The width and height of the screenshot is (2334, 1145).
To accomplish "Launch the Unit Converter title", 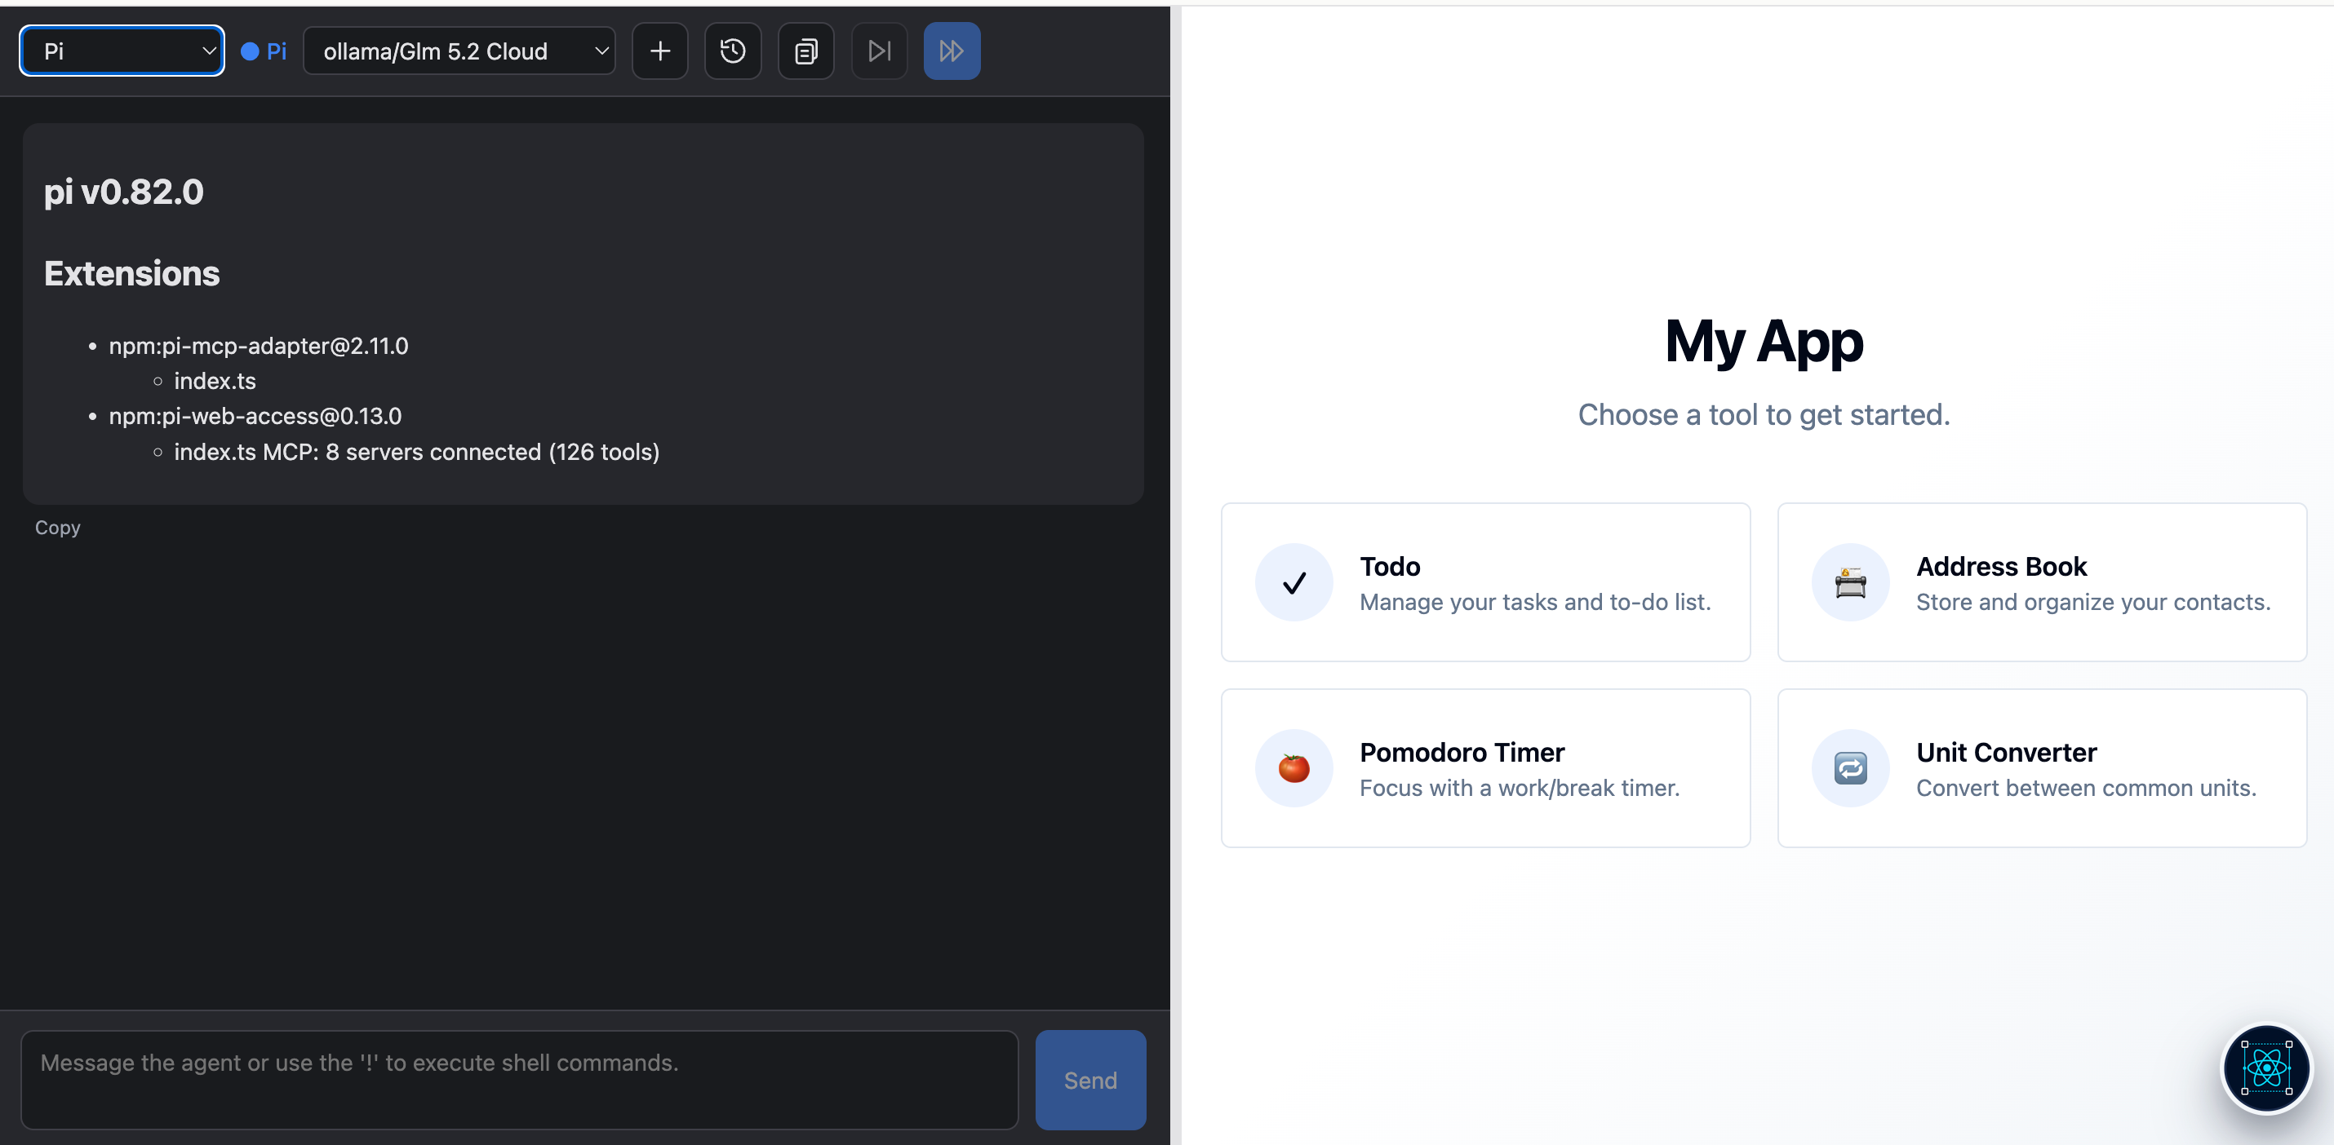I will (2006, 751).
